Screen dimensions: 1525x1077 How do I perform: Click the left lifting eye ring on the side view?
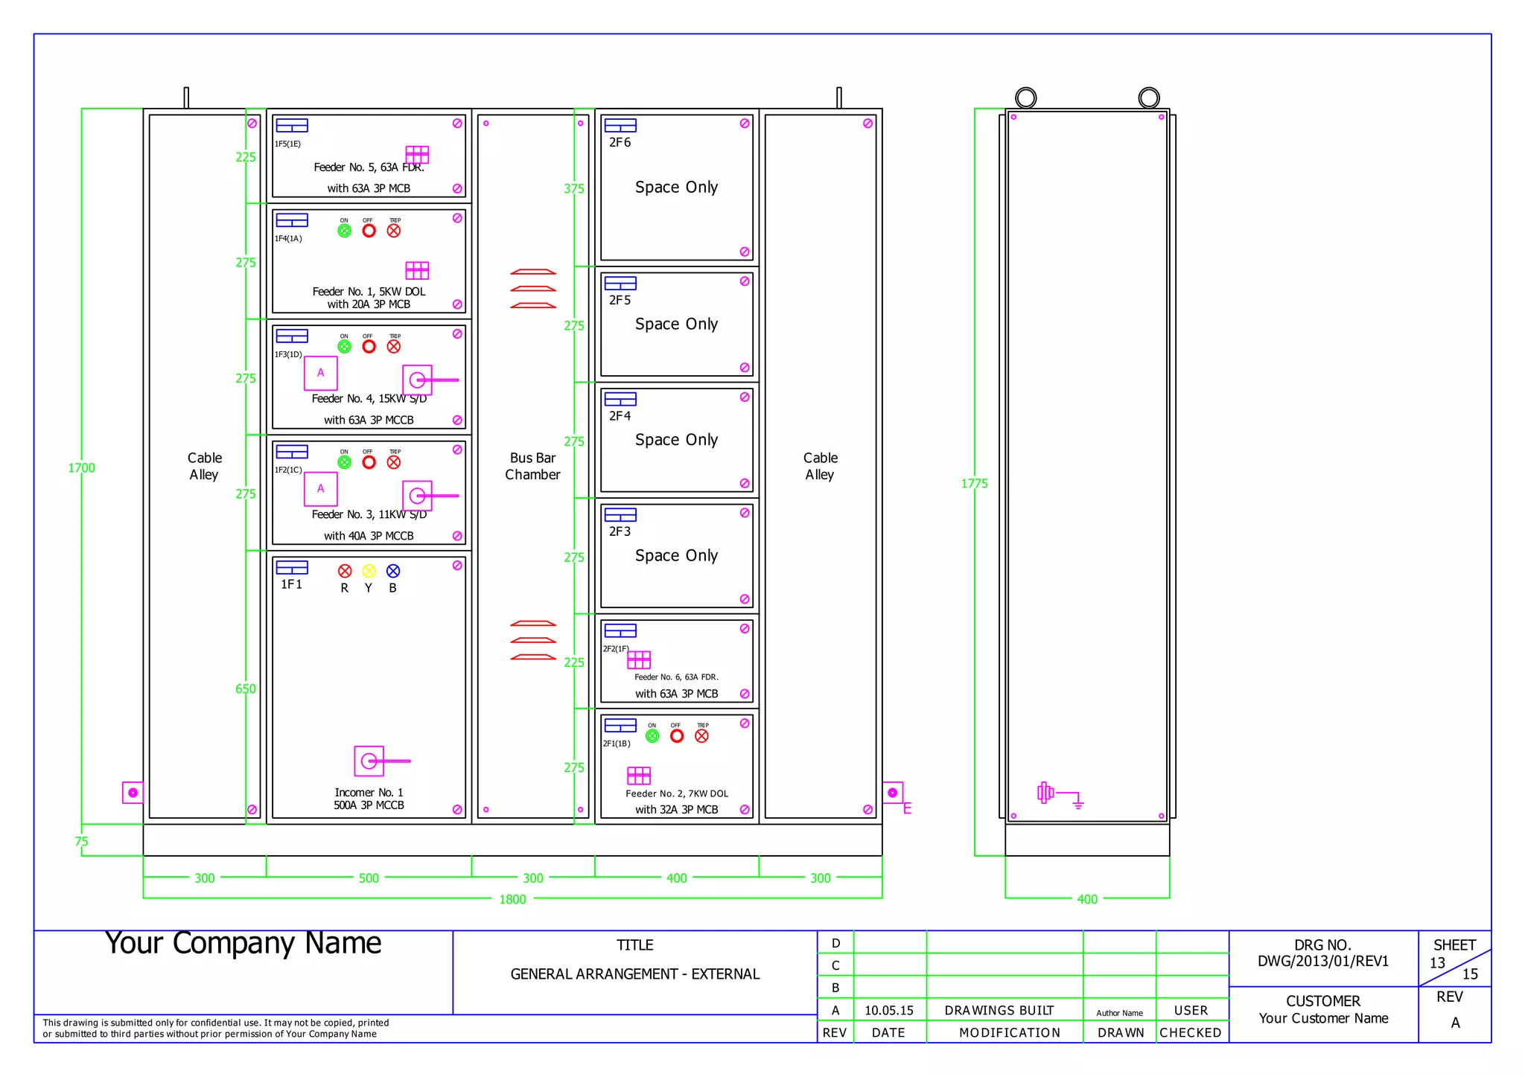click(1026, 98)
